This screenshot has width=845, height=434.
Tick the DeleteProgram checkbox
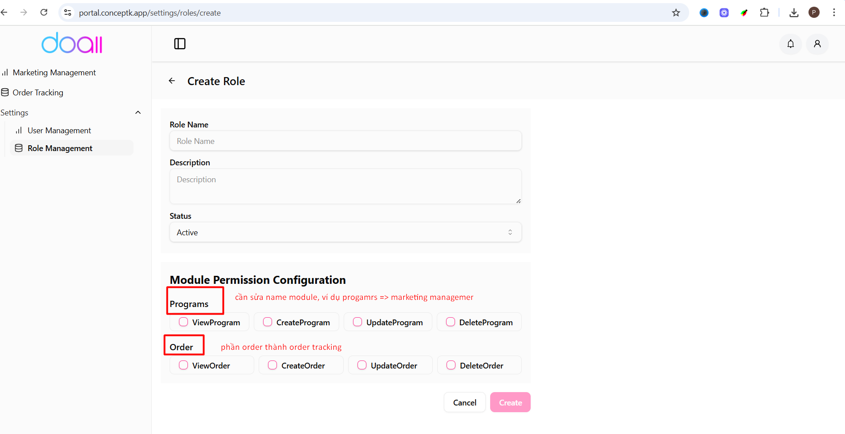[x=451, y=322]
